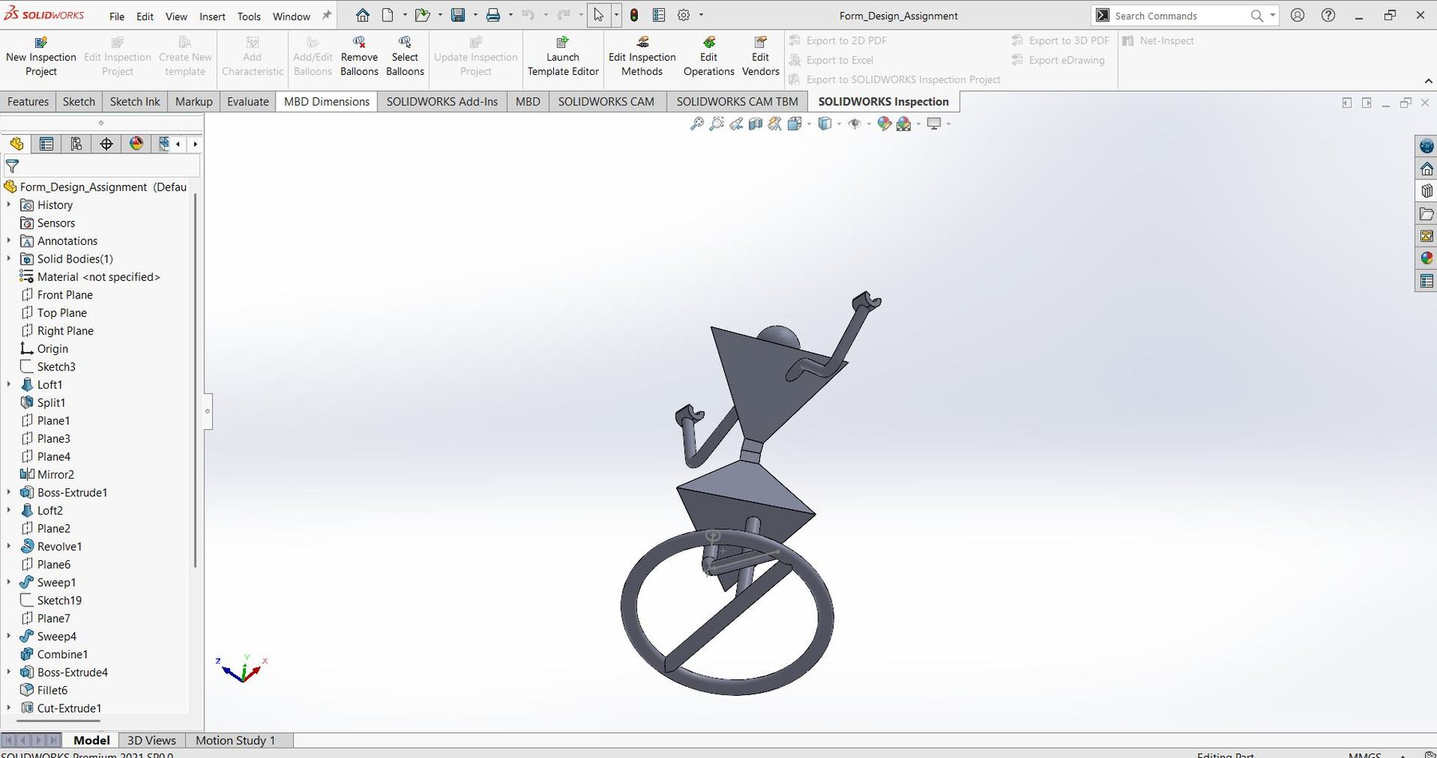
Task: Expand the Annotations tree node
Action: click(x=9, y=241)
